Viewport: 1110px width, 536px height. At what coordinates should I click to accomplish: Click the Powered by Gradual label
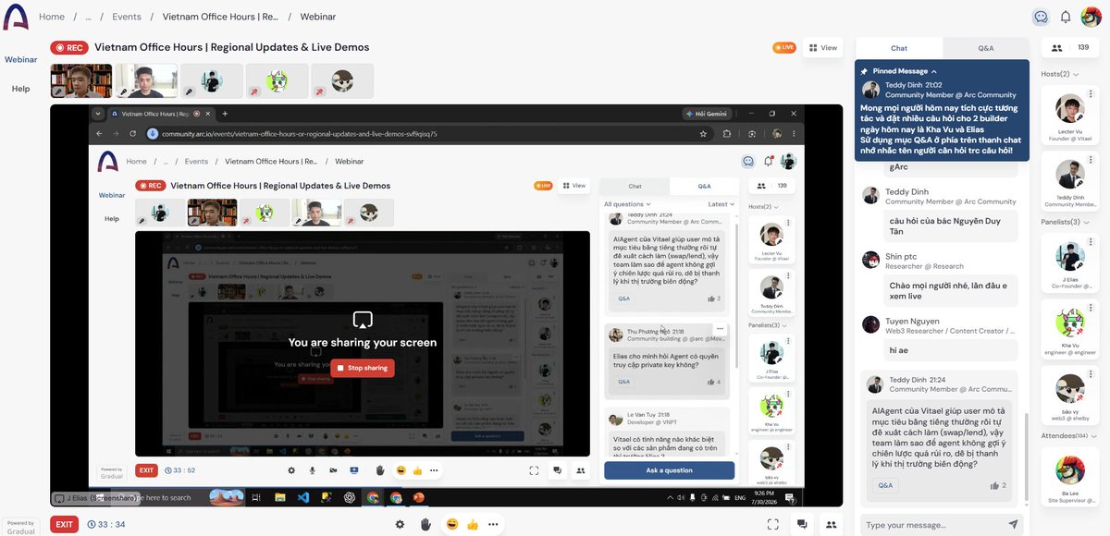point(20,528)
